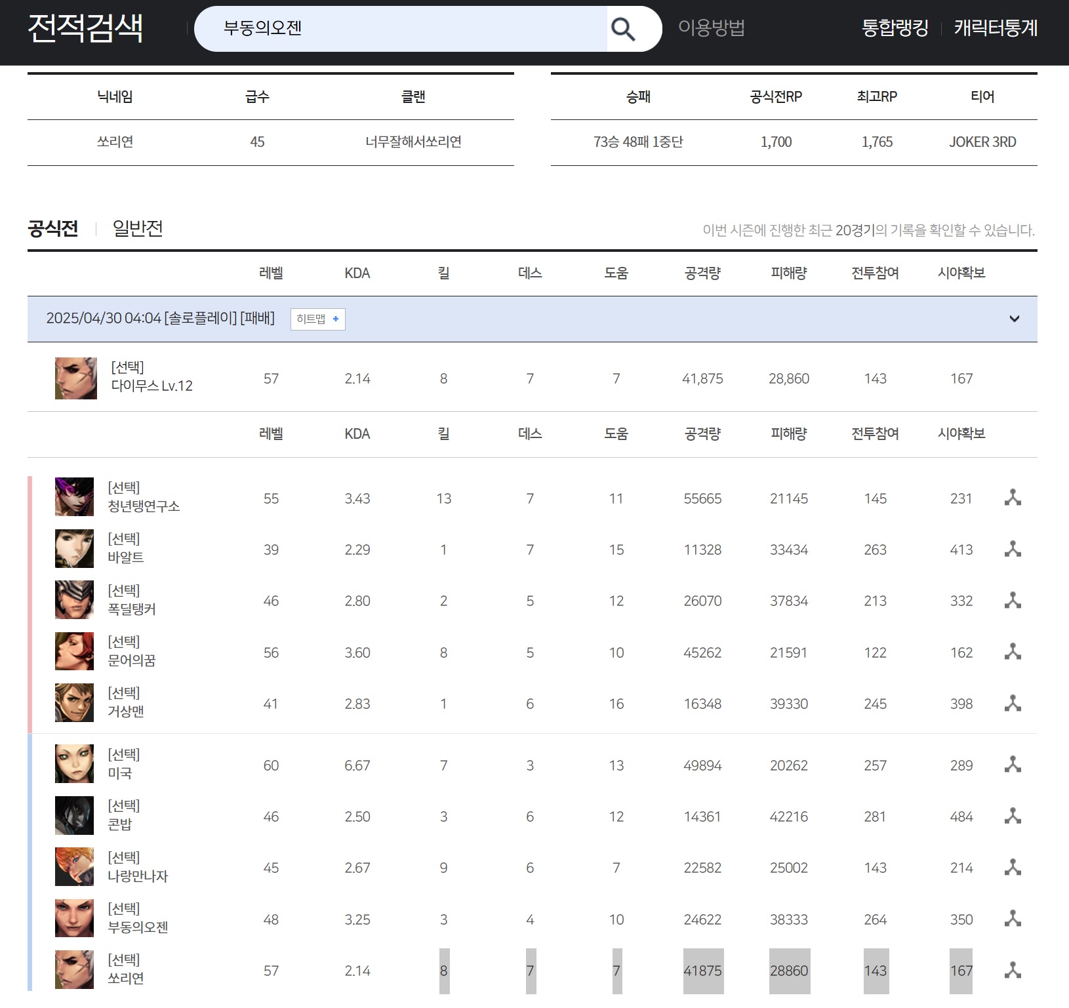Open 캐릭터통계 in the top menu

pyautogui.click(x=996, y=28)
